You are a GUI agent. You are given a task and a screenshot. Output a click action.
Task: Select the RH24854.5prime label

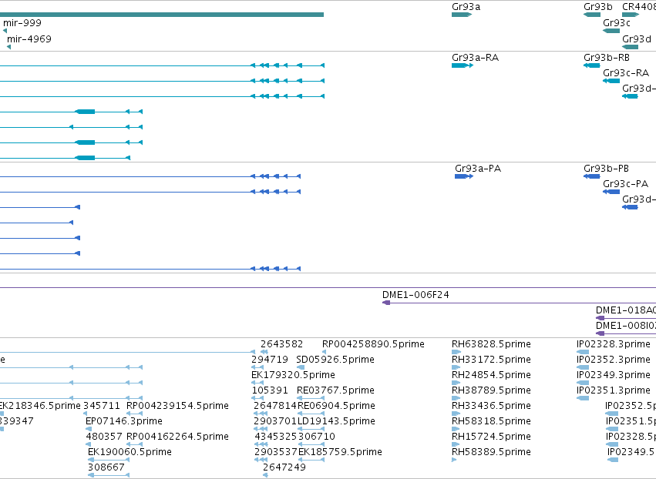tap(491, 375)
